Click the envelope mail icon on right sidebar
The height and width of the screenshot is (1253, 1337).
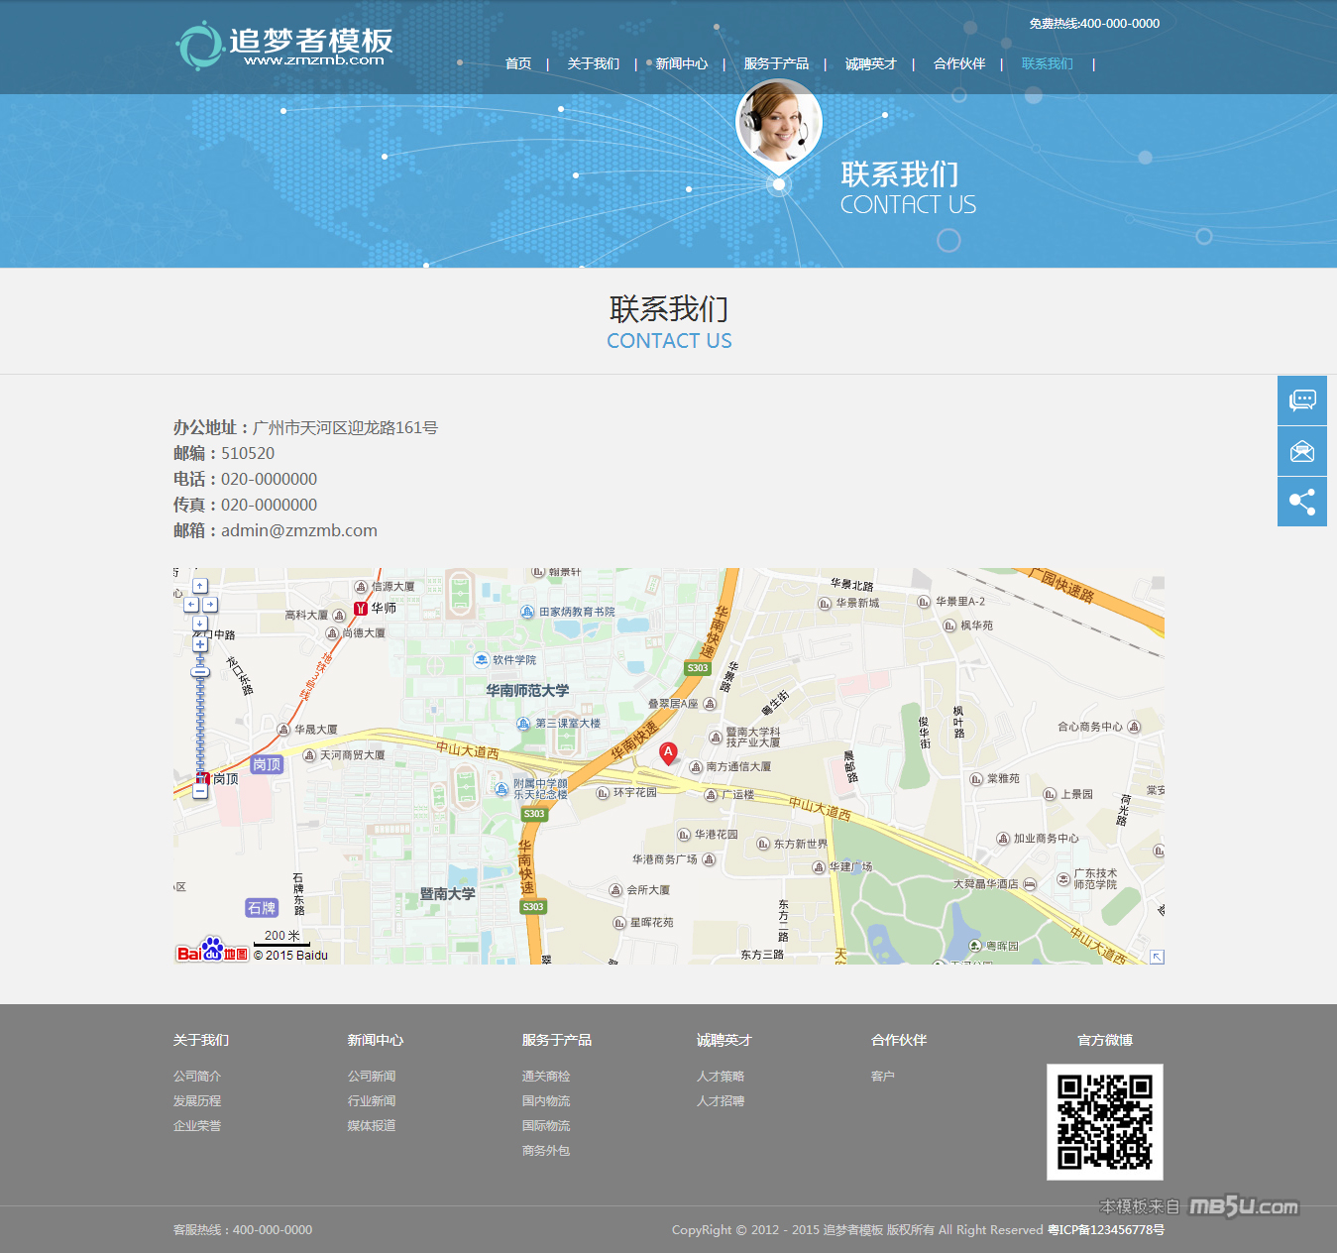coord(1301,452)
